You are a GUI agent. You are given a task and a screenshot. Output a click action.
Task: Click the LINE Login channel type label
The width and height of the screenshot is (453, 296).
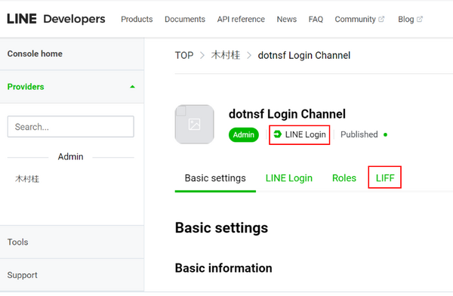pyautogui.click(x=305, y=134)
